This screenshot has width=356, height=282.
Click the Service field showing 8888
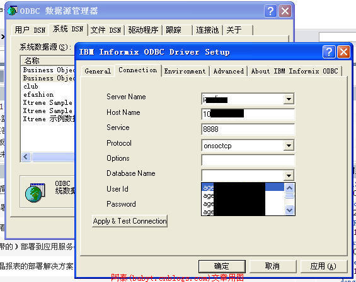(248, 129)
